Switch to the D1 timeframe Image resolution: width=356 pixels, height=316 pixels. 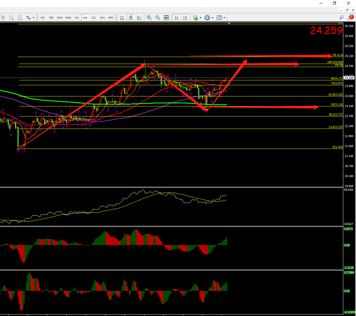point(94,18)
